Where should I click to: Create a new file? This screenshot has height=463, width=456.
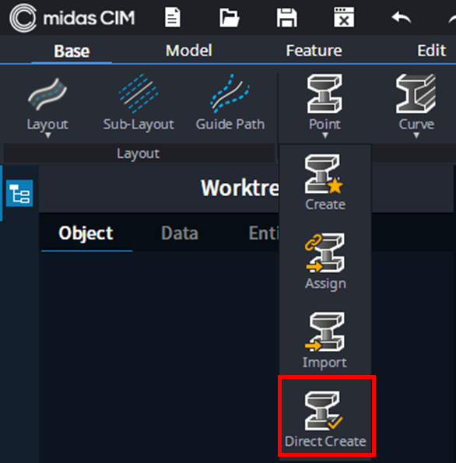[x=173, y=18]
